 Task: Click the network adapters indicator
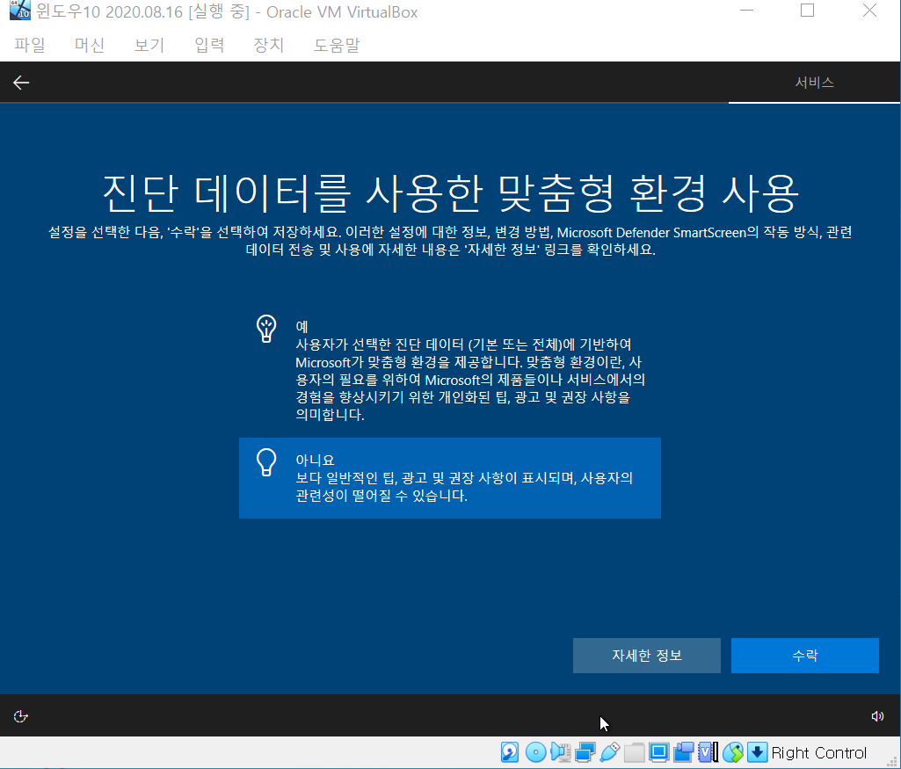[x=585, y=752]
